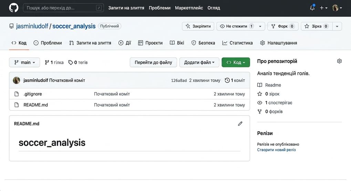Screen dimensions: 351x191
Task: Switch to the Проблеми repository tab
Action: click(48, 43)
